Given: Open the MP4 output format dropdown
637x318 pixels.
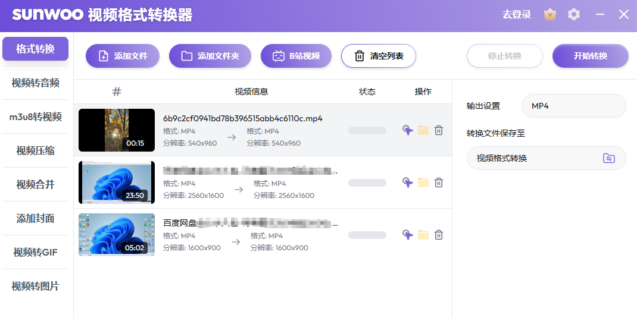Looking at the screenshot, I should [573, 106].
